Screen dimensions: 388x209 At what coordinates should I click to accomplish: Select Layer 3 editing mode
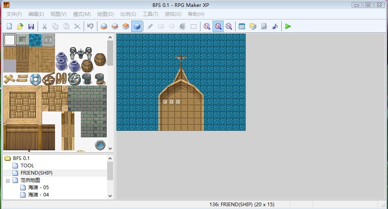(126, 26)
